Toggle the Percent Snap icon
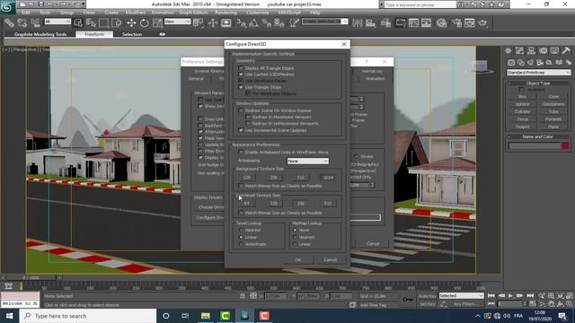Screen dimensions: 575x323 pyautogui.click(x=267, y=23)
